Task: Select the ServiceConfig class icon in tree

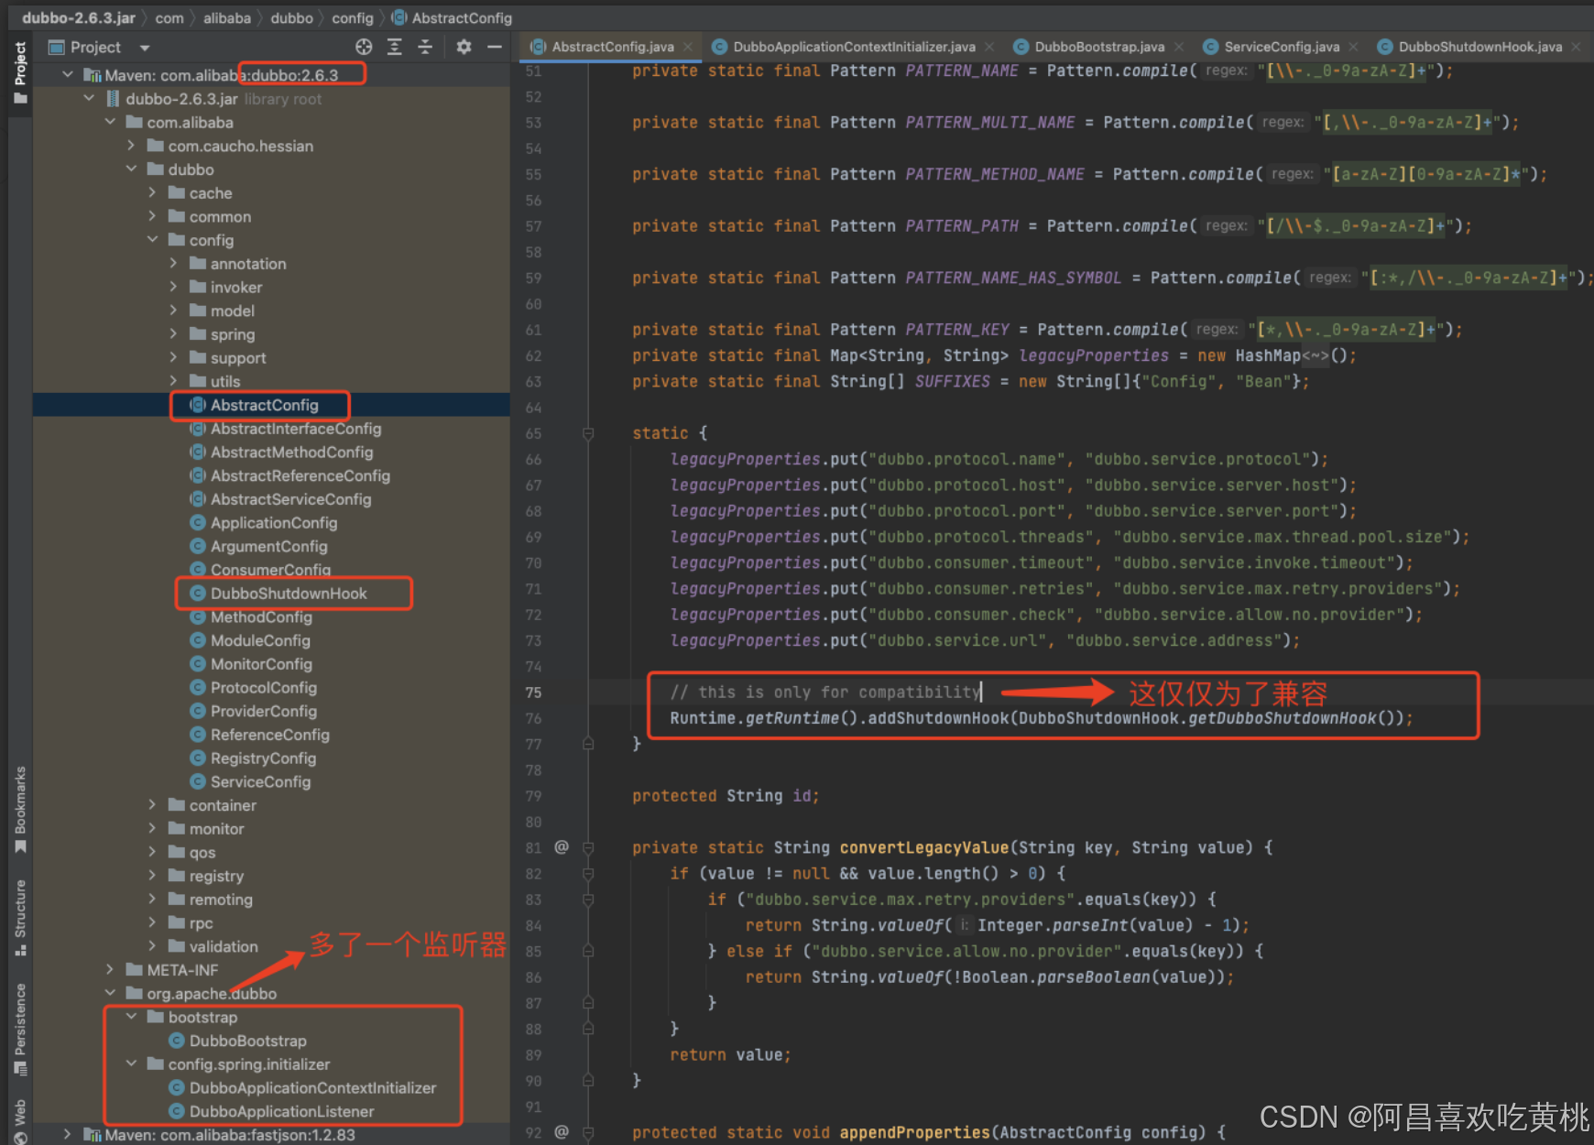Action: coord(197,782)
